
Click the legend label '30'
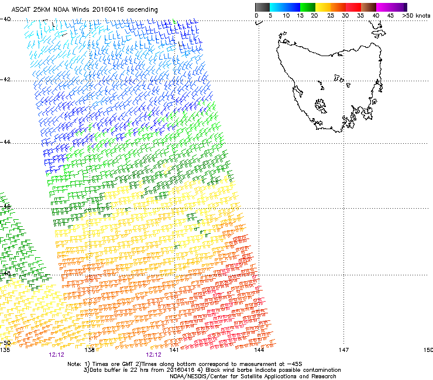point(345,15)
